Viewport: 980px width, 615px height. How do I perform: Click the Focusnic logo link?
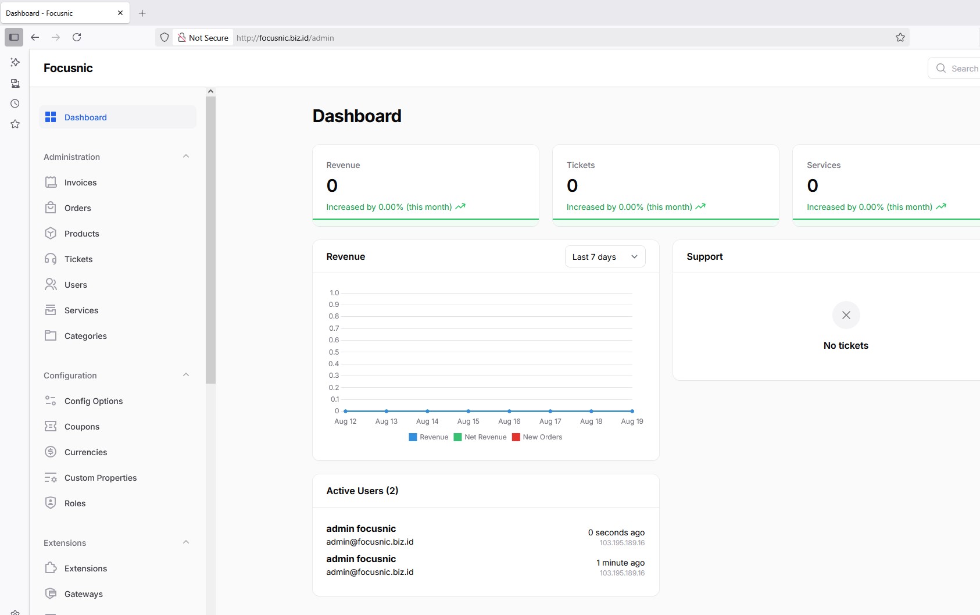(x=68, y=68)
